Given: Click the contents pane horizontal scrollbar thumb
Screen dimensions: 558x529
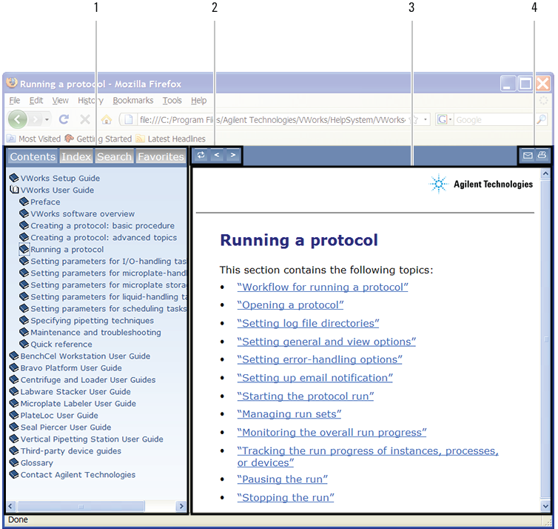Looking at the screenshot, I should click(81, 506).
